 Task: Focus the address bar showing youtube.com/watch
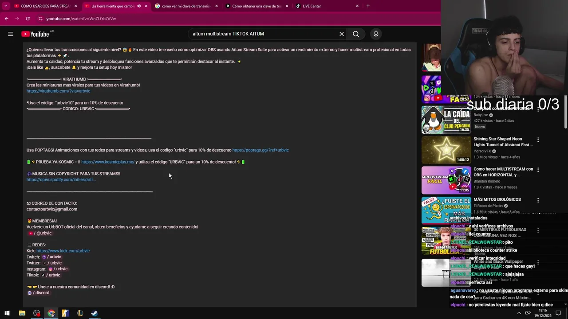click(81, 19)
